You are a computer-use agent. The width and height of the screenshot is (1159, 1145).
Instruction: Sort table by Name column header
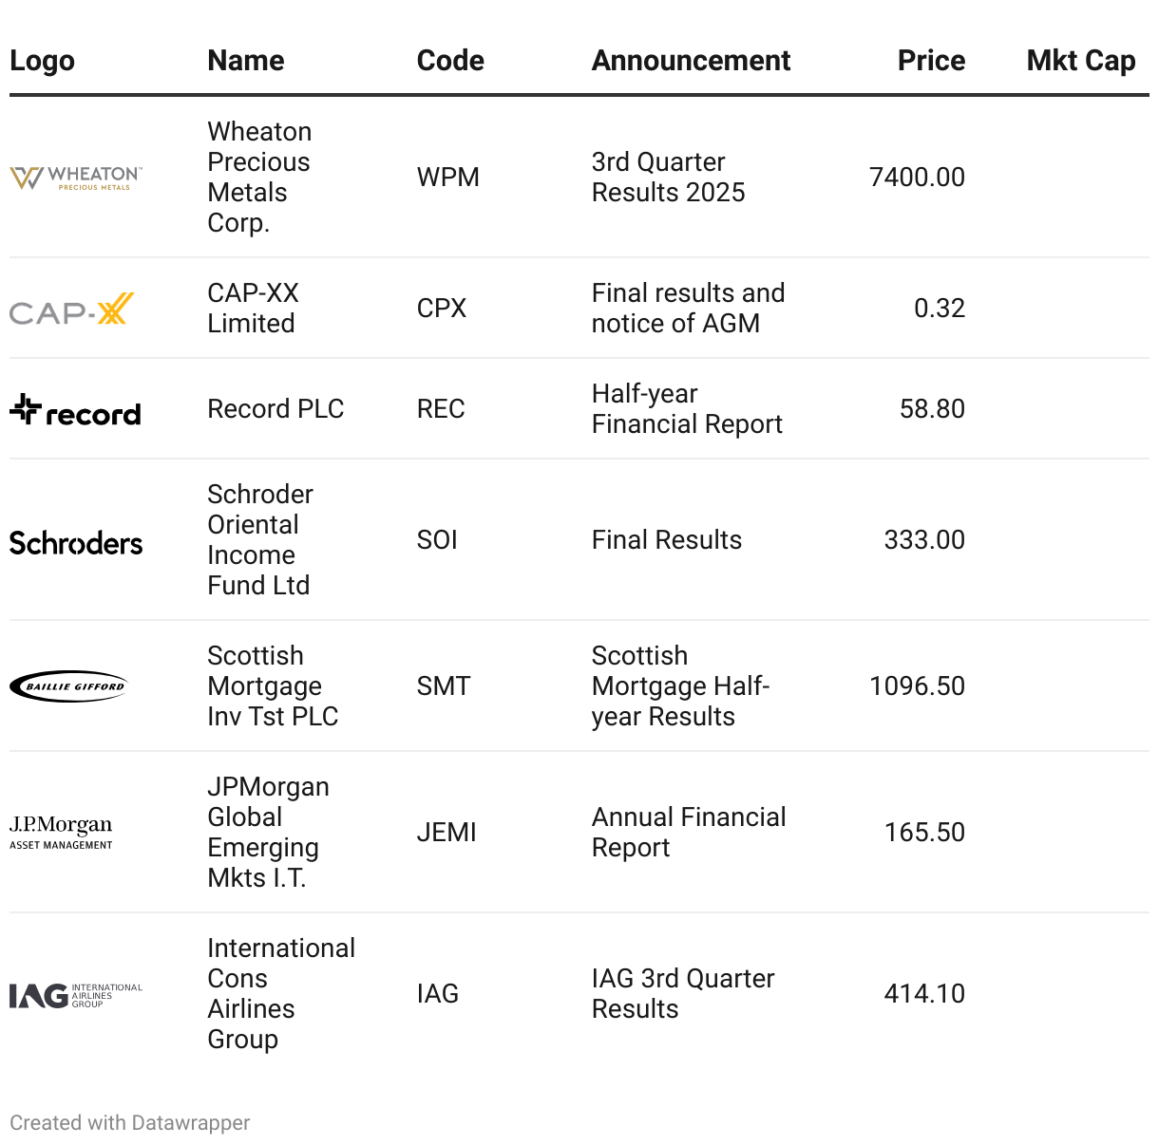246,61
